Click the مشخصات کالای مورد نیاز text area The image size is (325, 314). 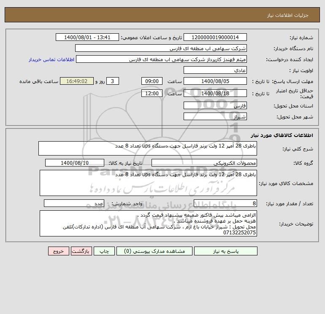click(148, 183)
